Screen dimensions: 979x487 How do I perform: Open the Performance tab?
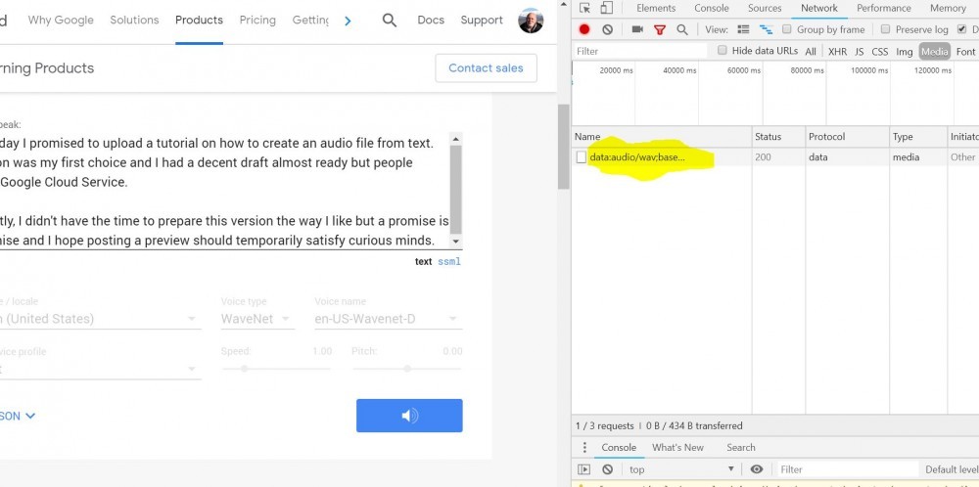[883, 8]
